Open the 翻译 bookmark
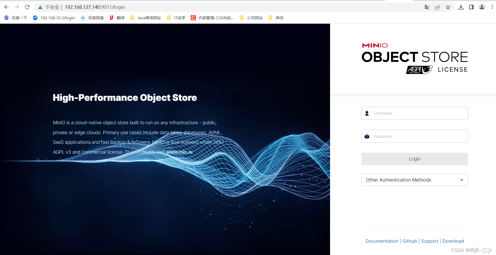 point(117,18)
